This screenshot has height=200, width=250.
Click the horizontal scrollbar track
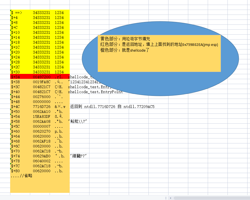(x=212, y=198)
